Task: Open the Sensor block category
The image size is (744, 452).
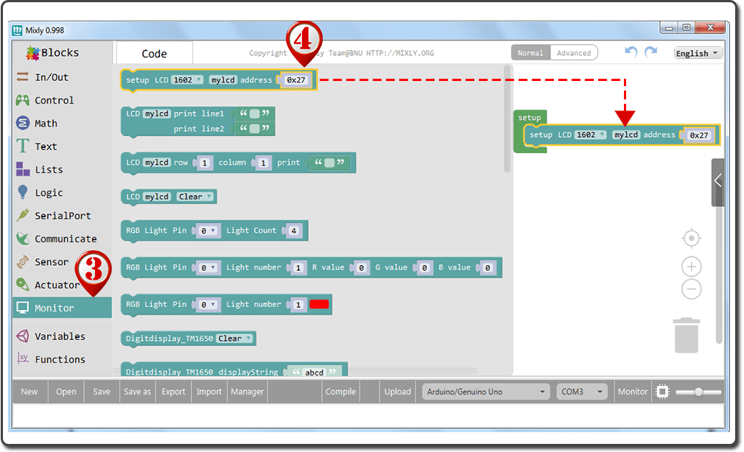Action: (52, 262)
